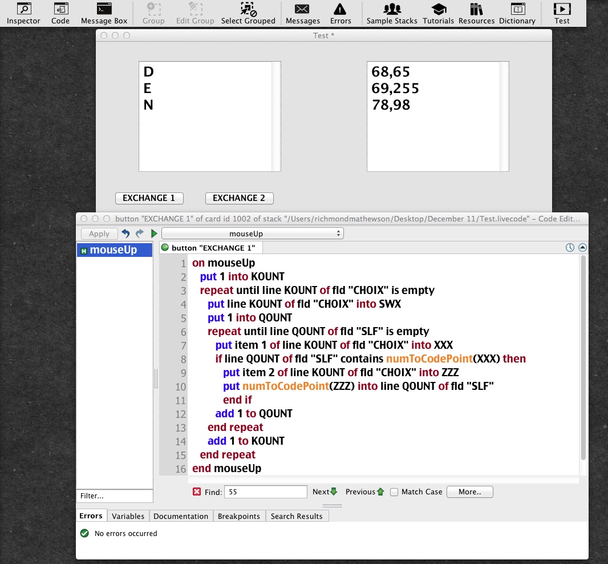Open the Inspector tool
Screen dimensions: 608x564
[23, 13]
